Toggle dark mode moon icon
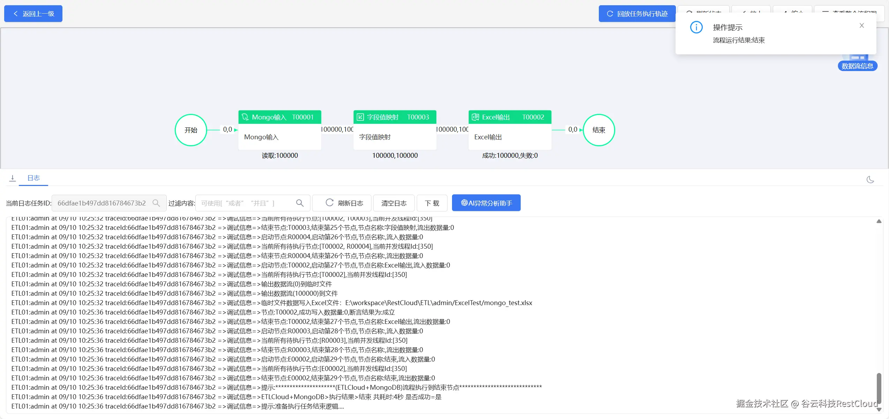Screen dimensions: 889x419 pos(870,179)
